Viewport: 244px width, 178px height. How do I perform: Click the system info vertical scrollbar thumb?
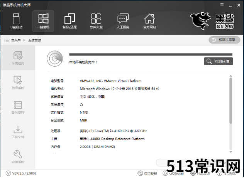coord(231,101)
